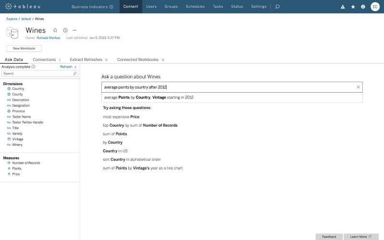Click the search magnifier icon in top navigation
Screen dimensions: 384x240
tap(277, 7)
